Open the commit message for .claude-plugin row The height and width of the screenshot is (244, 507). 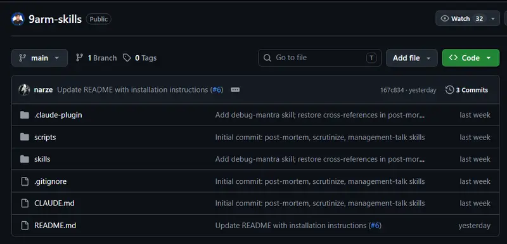(320, 115)
